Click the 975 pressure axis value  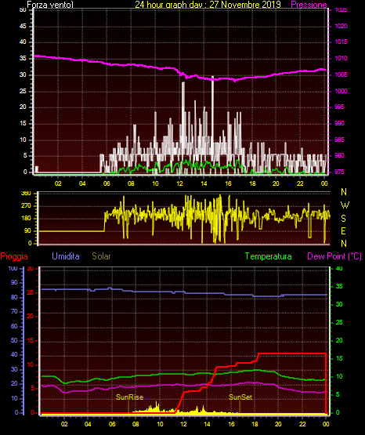pyautogui.click(x=339, y=172)
